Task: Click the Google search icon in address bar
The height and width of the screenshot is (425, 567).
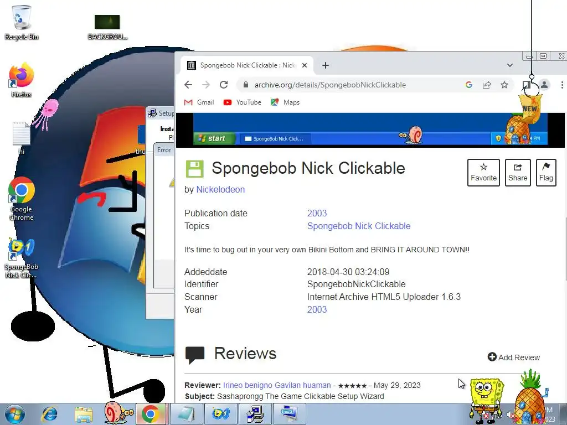Action: 469,85
